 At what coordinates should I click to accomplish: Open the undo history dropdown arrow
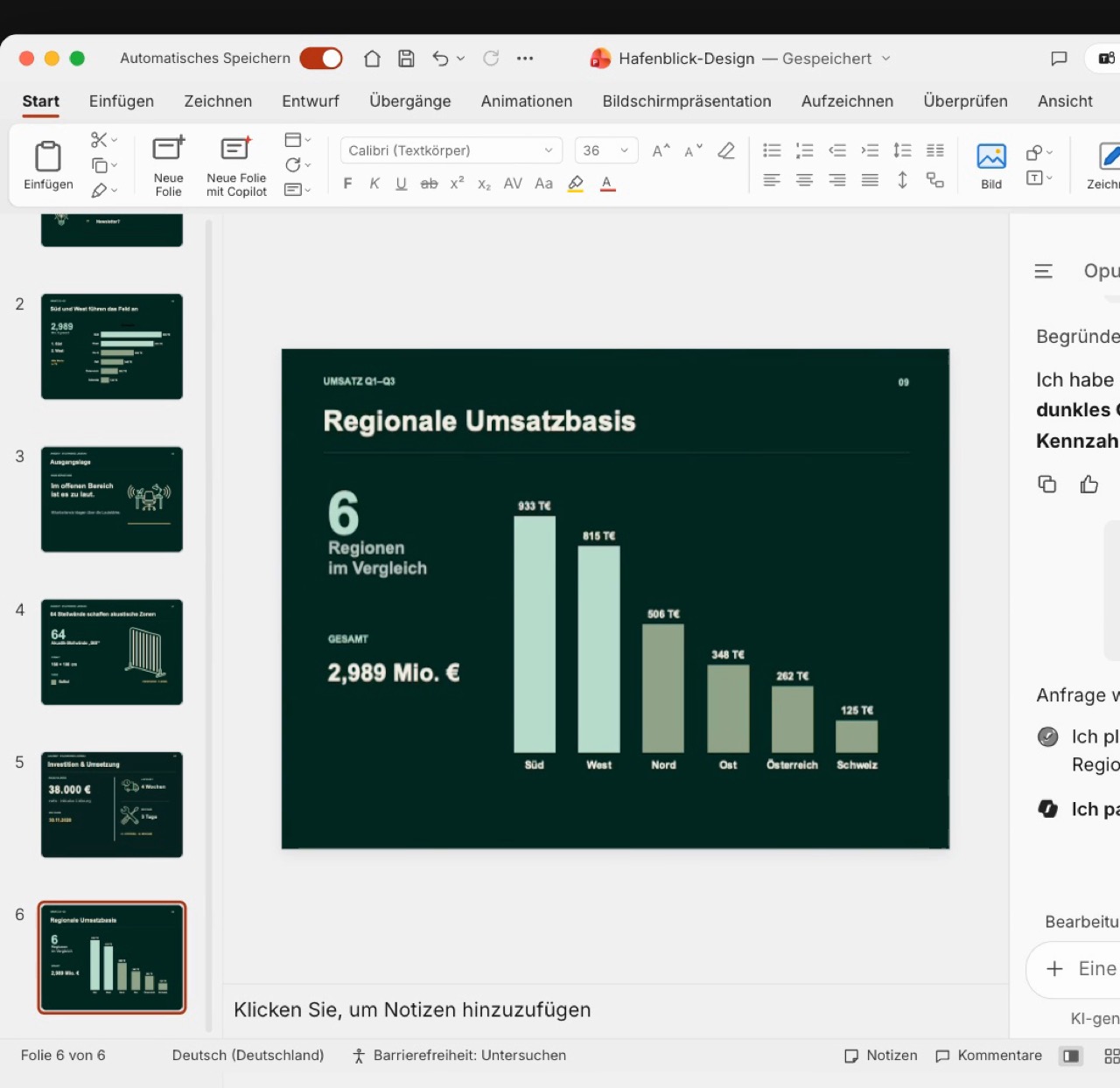[x=460, y=59]
